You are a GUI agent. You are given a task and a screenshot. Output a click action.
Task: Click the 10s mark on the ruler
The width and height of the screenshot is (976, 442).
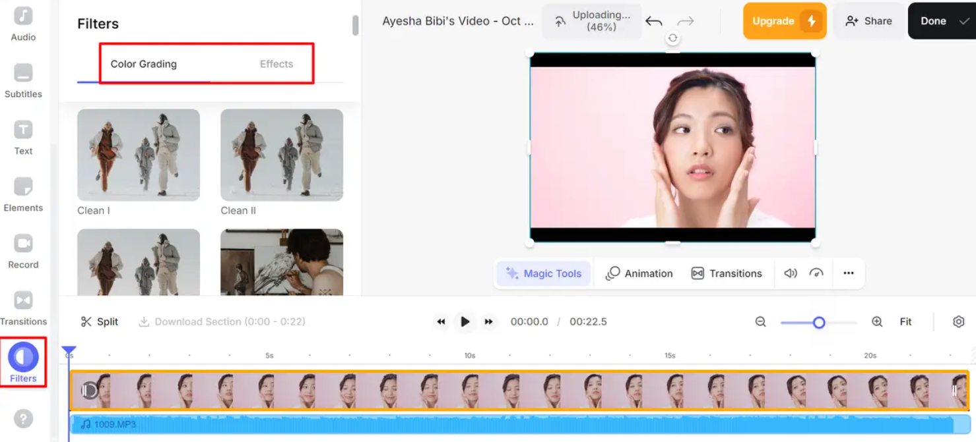click(x=469, y=355)
